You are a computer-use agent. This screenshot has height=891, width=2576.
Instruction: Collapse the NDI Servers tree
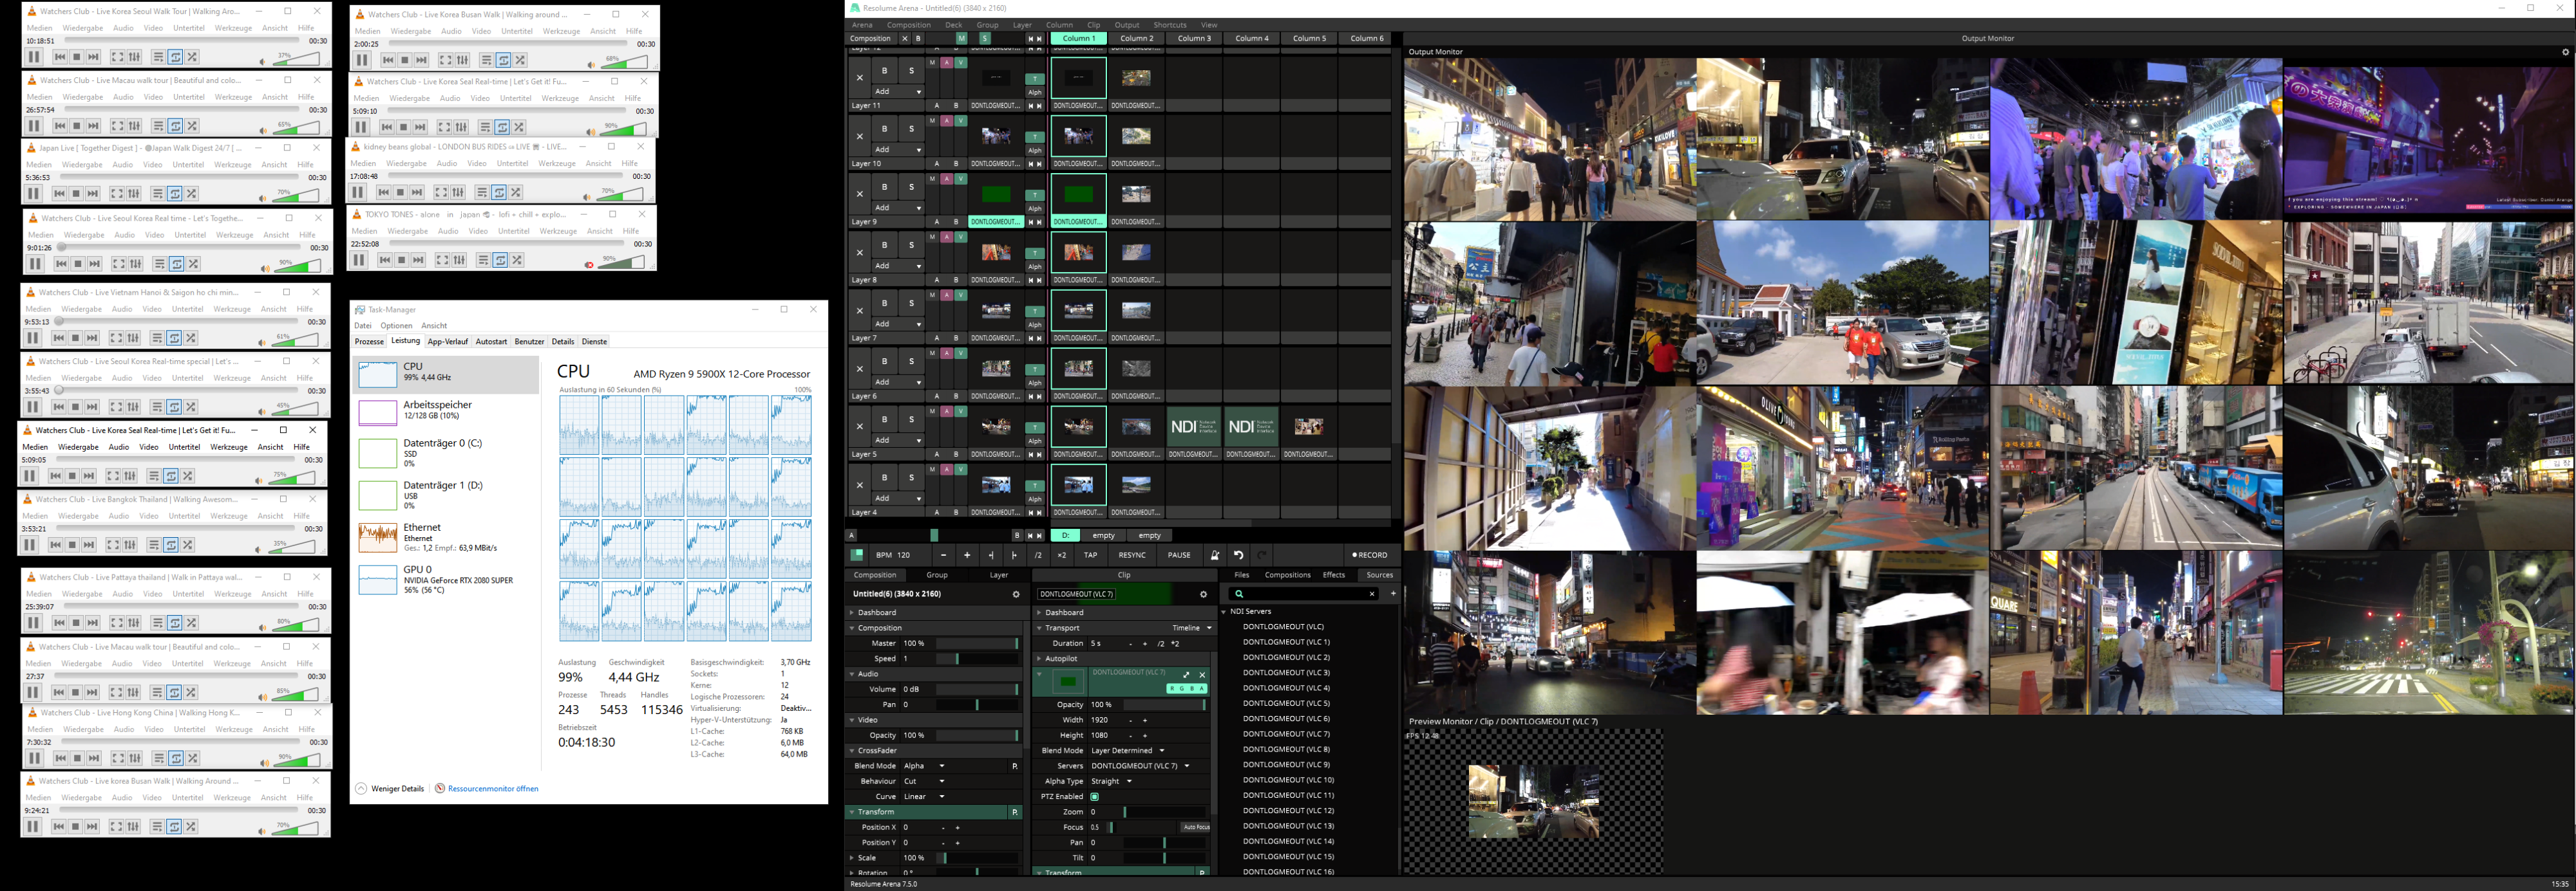(1224, 611)
